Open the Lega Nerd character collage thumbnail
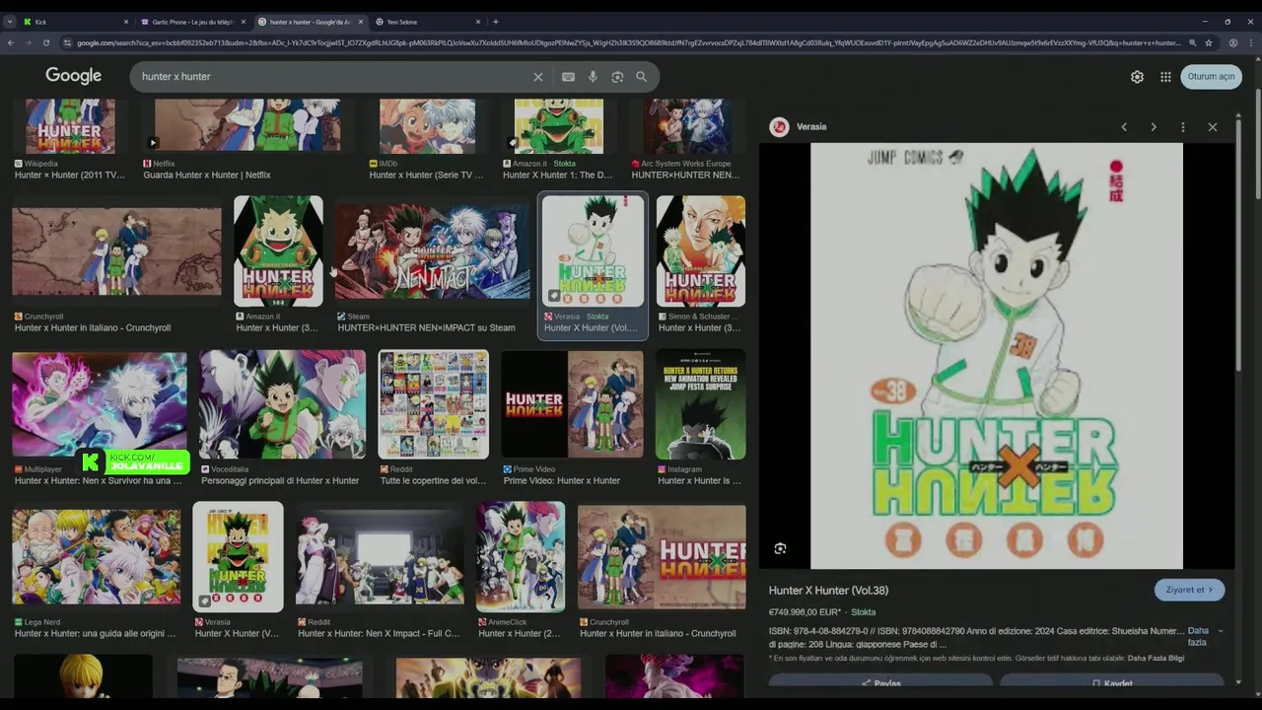The width and height of the screenshot is (1262, 710). click(97, 556)
